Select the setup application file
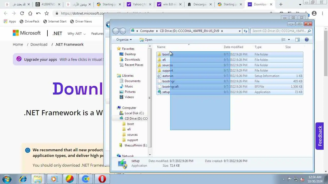The width and height of the screenshot is (328, 184). (x=230, y=92)
